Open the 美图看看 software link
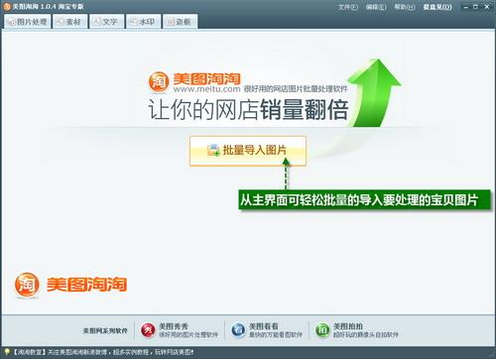 [276, 330]
